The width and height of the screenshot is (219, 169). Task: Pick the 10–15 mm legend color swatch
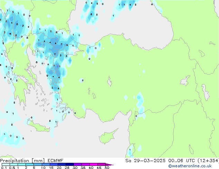point(46,165)
